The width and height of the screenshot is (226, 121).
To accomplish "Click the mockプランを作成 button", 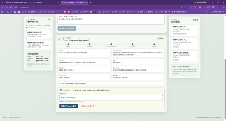I will point(67,29).
